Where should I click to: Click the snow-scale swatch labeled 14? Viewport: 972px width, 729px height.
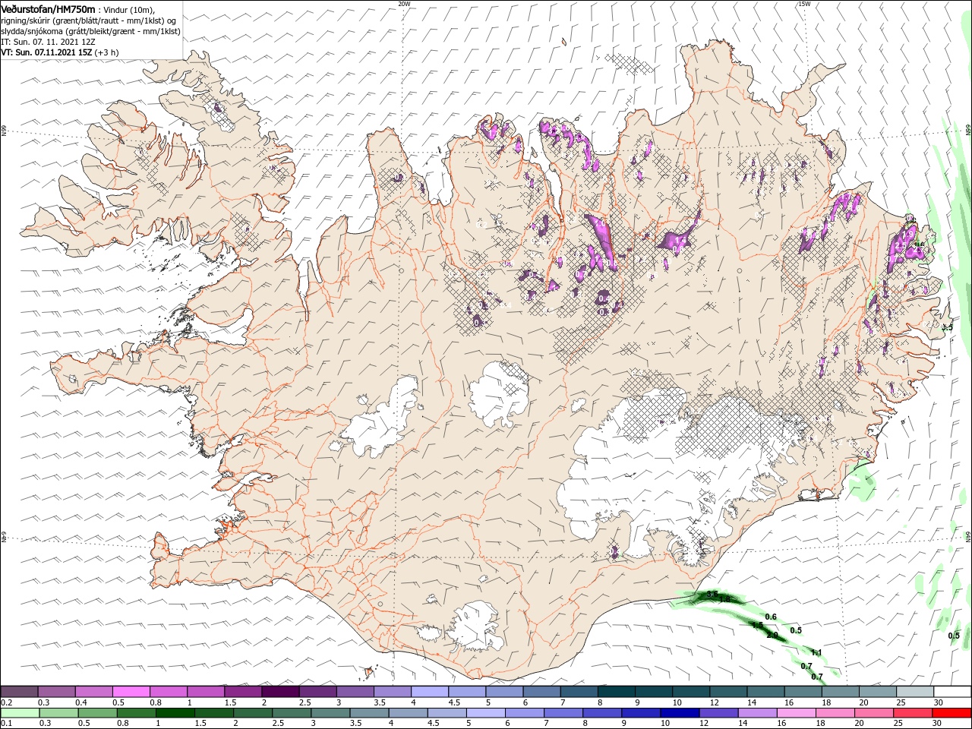tap(765, 691)
